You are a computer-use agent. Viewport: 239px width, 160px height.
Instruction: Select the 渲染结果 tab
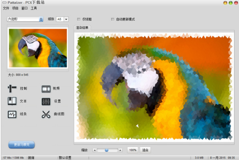point(82,28)
